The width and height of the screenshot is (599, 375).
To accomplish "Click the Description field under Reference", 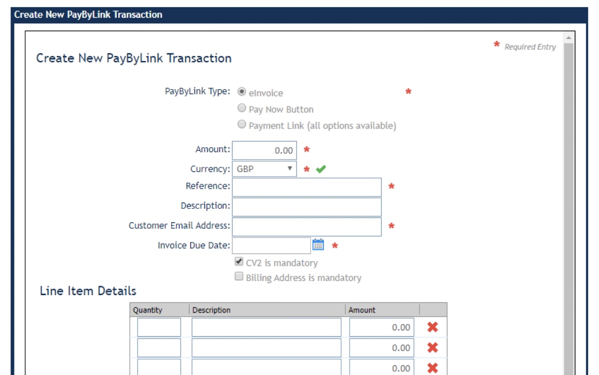I will coord(306,207).
